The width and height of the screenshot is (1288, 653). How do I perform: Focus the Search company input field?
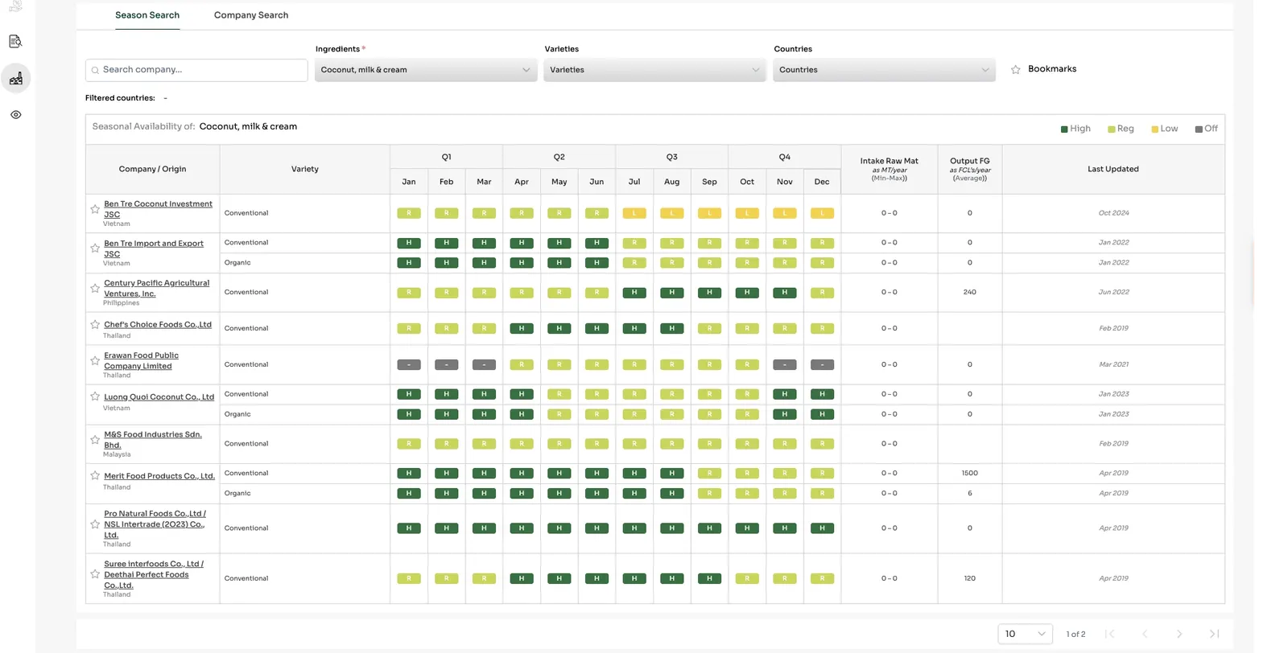pyautogui.click(x=196, y=70)
